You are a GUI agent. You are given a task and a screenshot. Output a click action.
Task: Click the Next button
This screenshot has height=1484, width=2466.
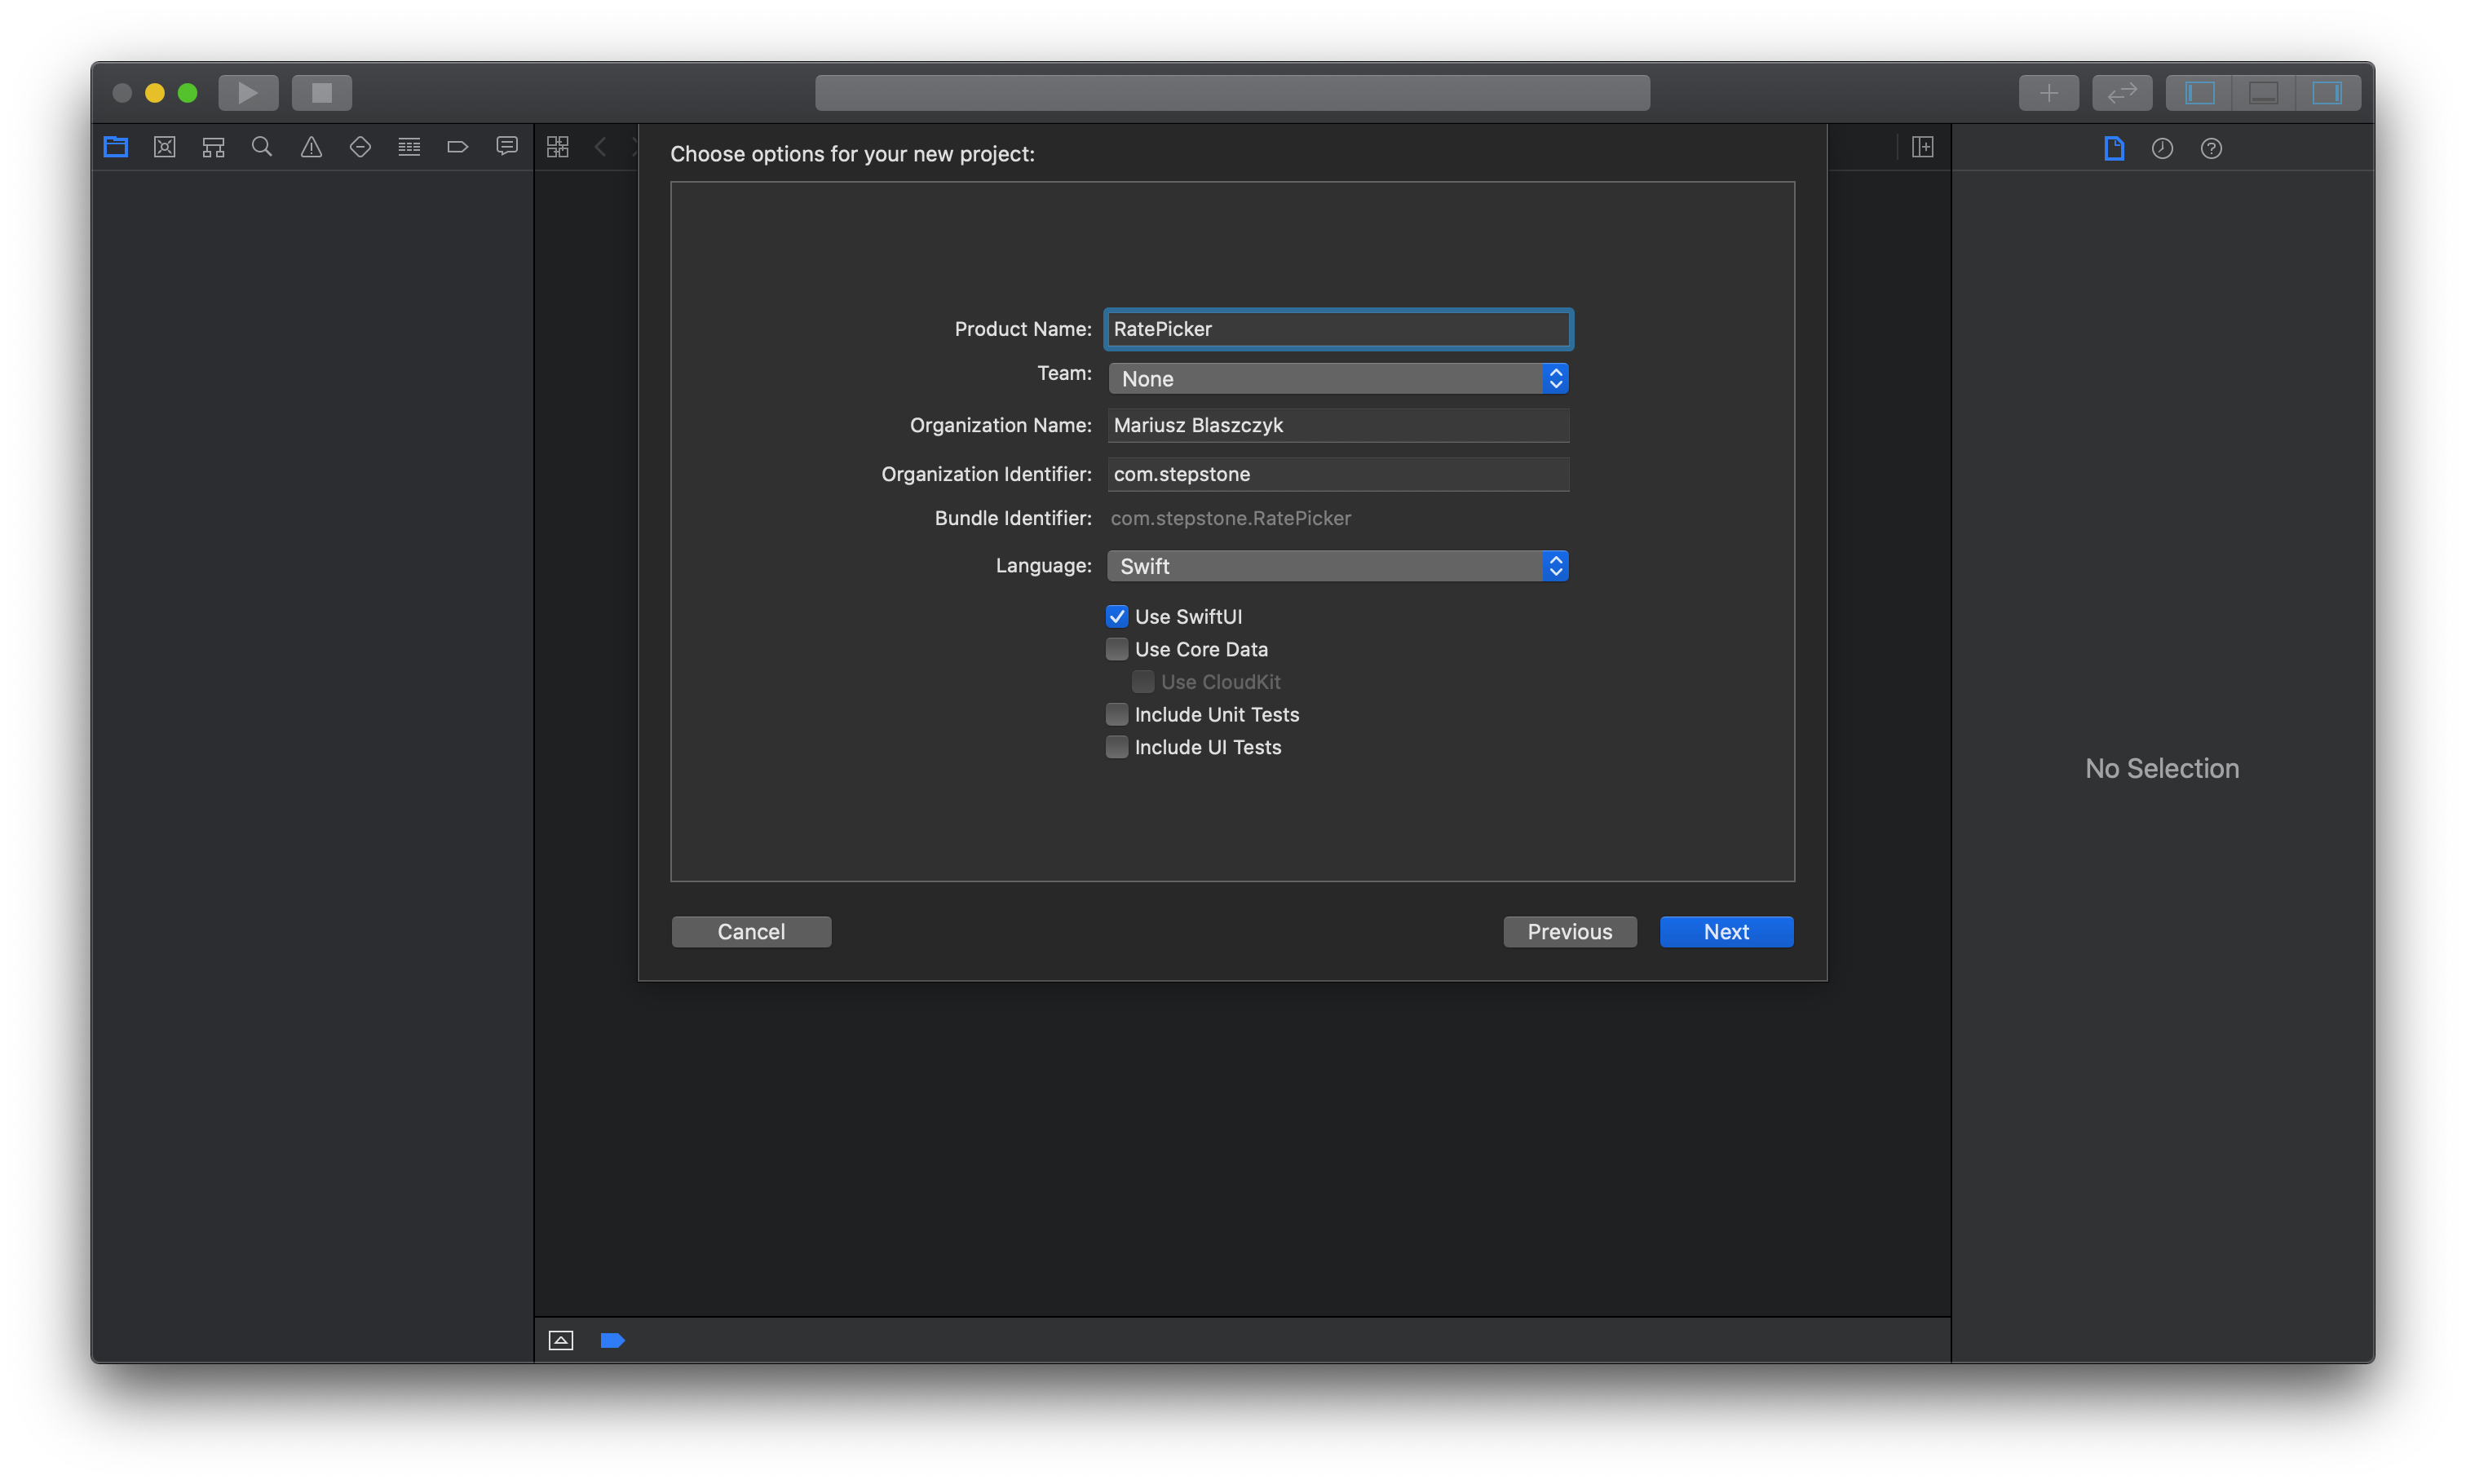coord(1726,931)
